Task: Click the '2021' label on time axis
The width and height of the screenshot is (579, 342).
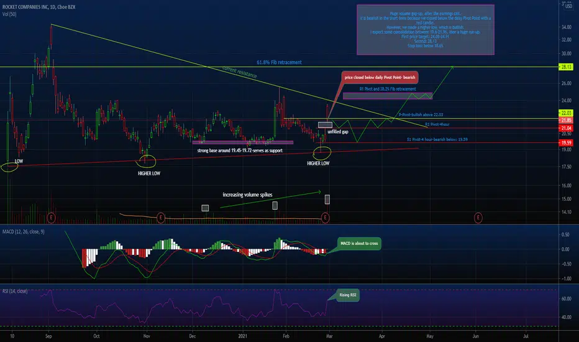Action: [243, 336]
